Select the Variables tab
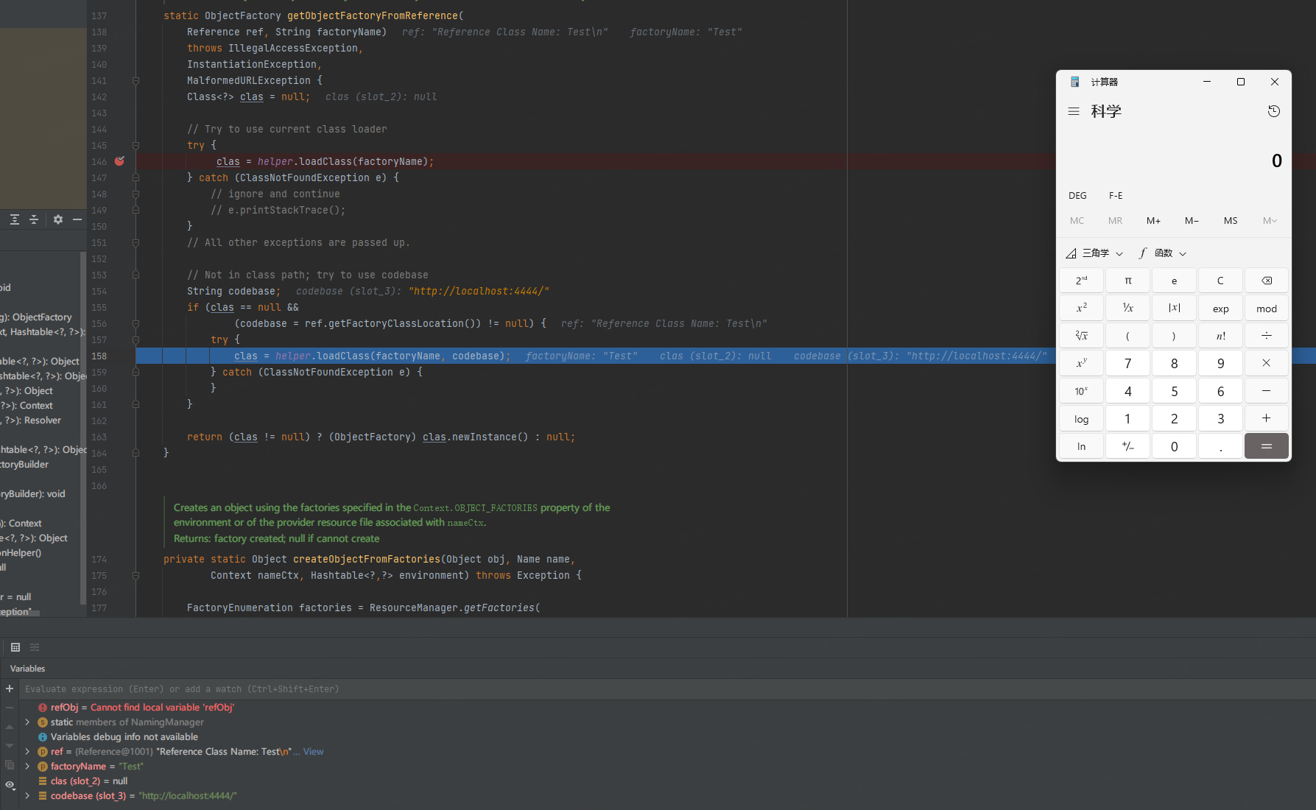Screen dimensions: 1316x810 pyautogui.click(x=28, y=669)
